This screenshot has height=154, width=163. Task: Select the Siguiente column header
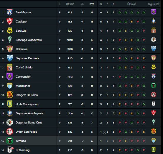[x=154, y=4]
